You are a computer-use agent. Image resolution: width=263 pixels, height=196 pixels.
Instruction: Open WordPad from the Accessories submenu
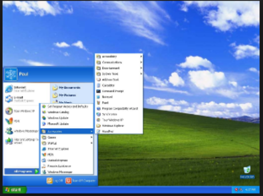119,131
